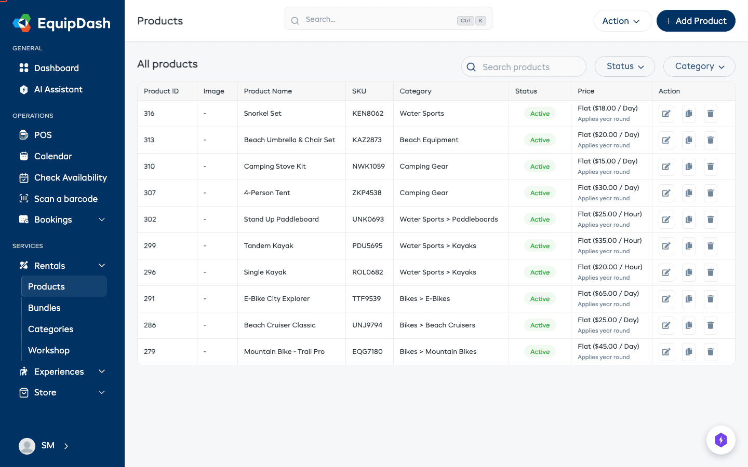Click the Search products input field

(x=524, y=66)
